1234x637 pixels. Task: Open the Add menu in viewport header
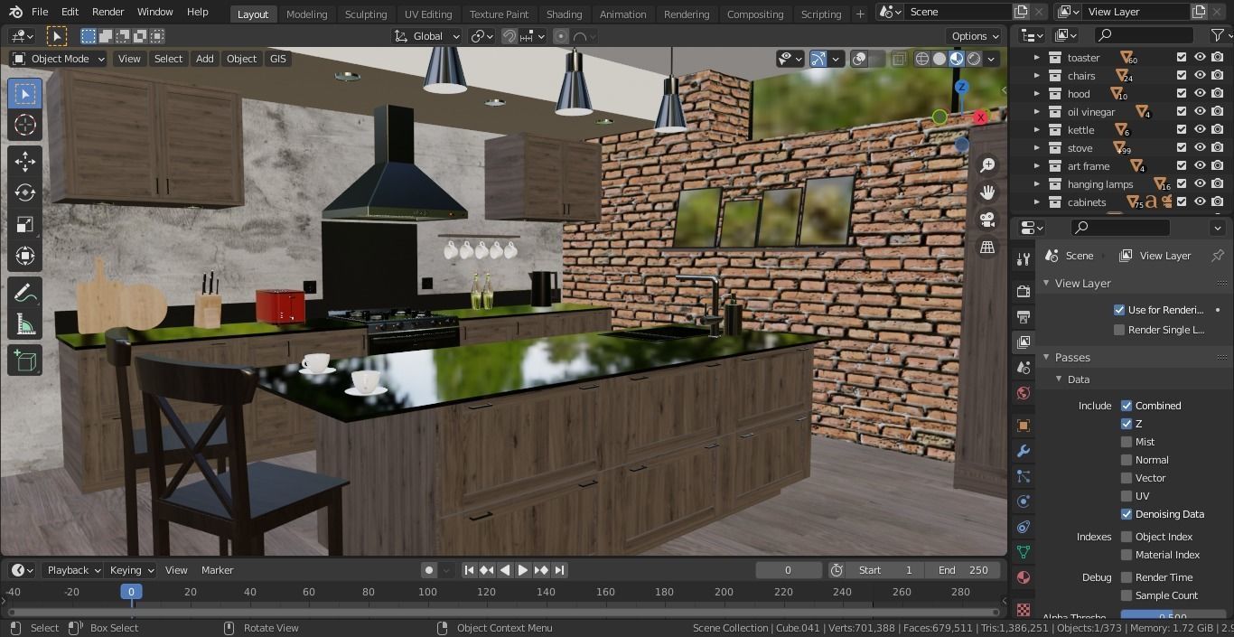point(205,59)
